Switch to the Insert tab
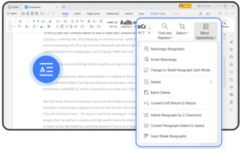Viewport: 241px width, 149px height. (77, 13)
